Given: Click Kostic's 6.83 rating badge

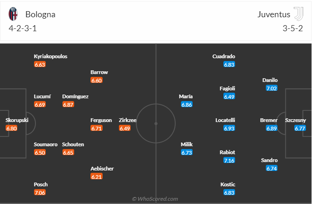Looking at the screenshot, I should [x=229, y=193].
